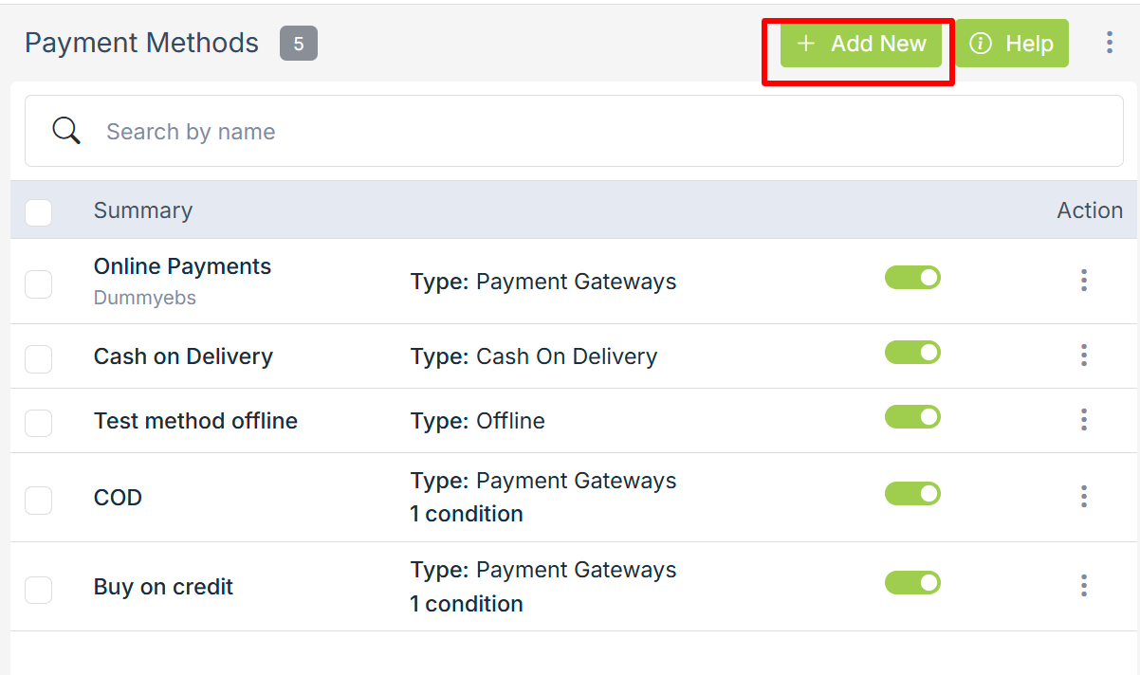Image resolution: width=1140 pixels, height=675 pixels.
Task: Tick the Buy on credit checkbox
Action: 39,589
